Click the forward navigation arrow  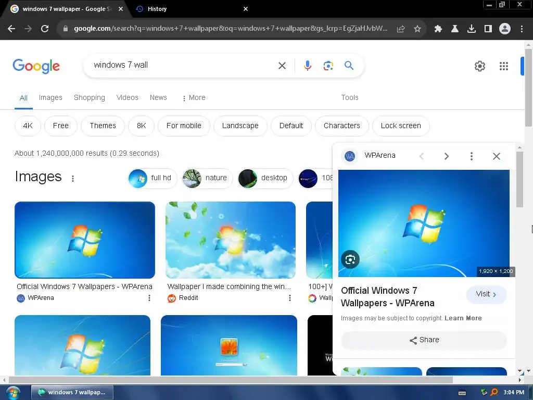tap(28, 29)
